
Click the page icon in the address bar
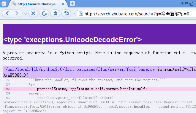tap(81, 14)
